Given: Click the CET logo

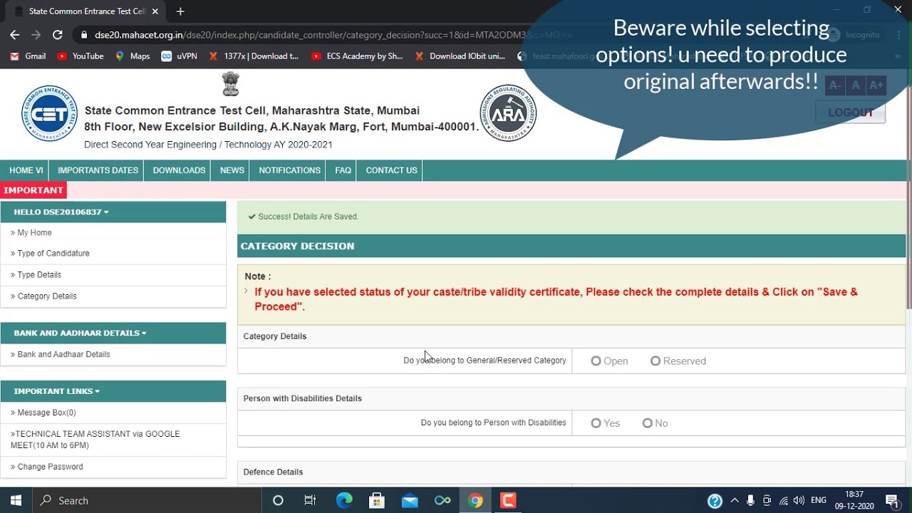Looking at the screenshot, I should click(49, 113).
